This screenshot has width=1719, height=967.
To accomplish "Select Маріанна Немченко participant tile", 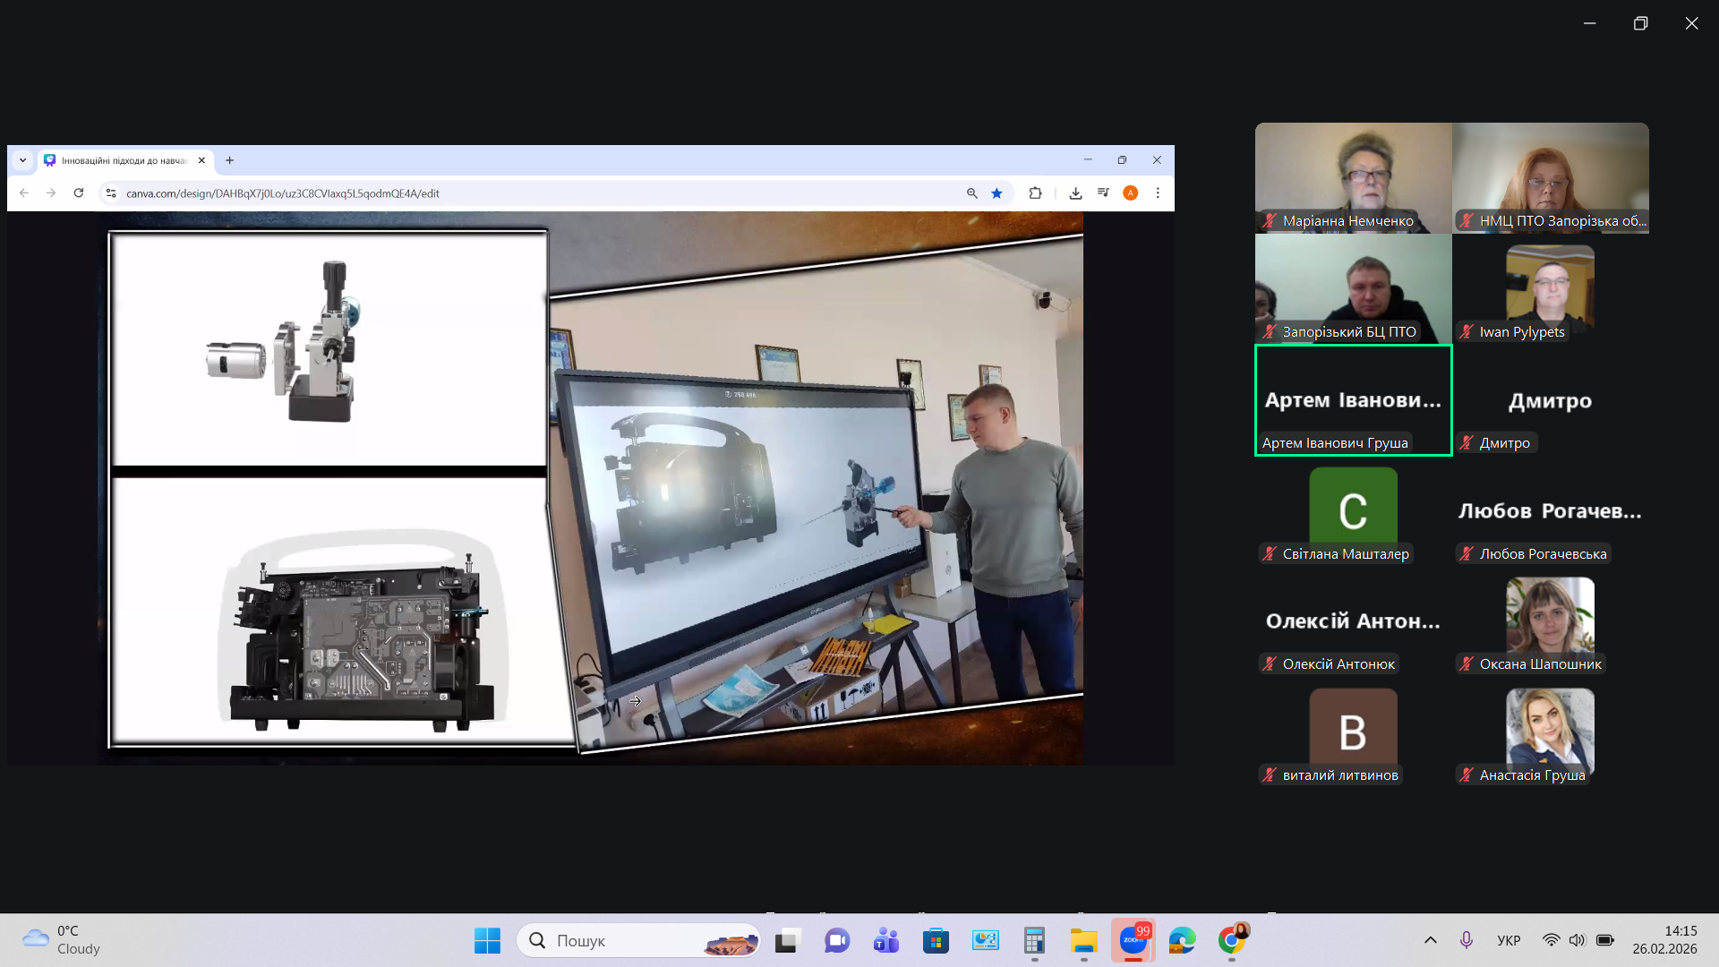I will pyautogui.click(x=1354, y=178).
